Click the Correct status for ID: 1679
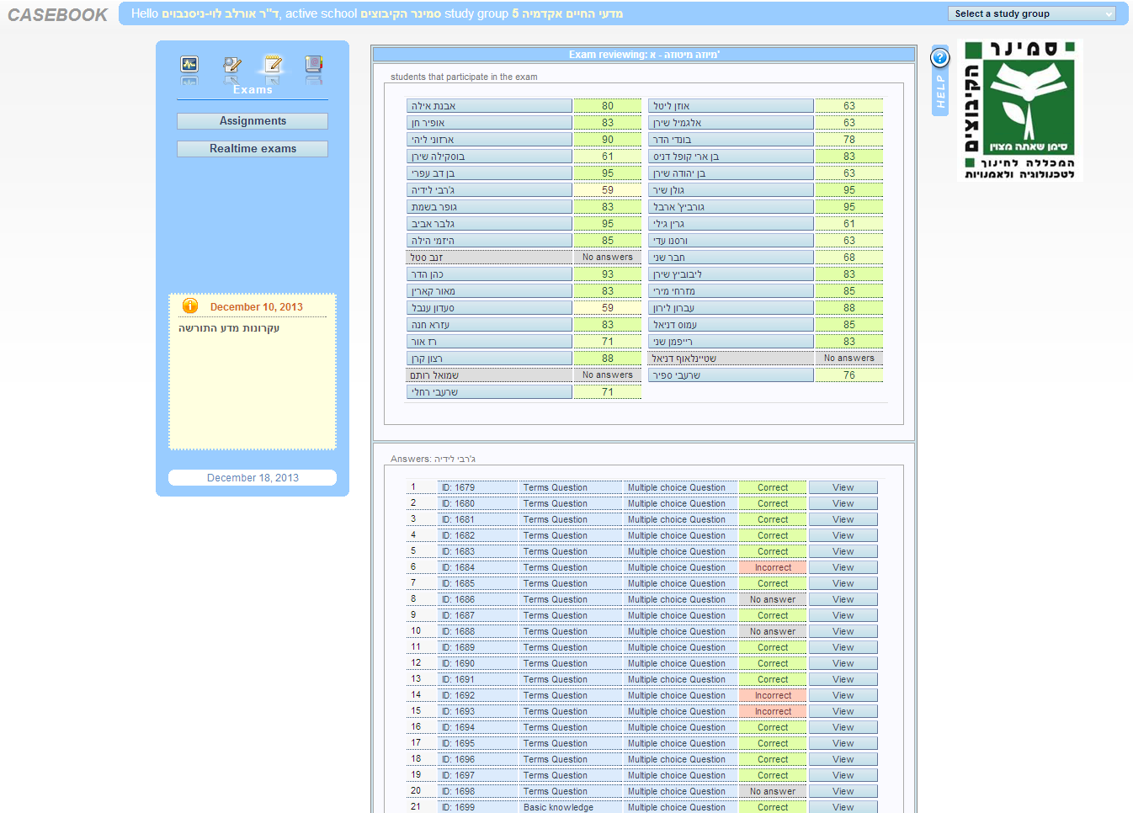1133x813 pixels. point(773,487)
